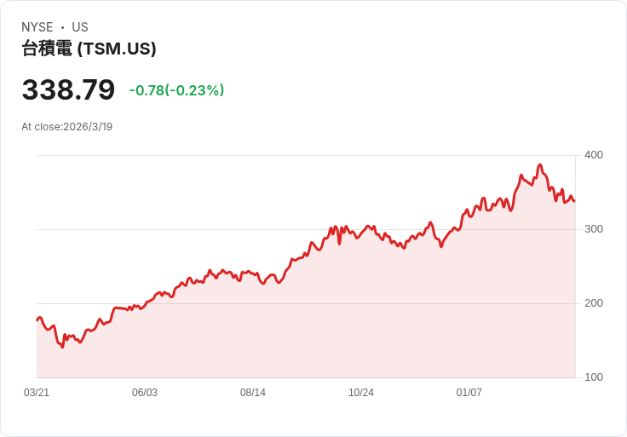The image size is (627, 437).
Task: Select the 08/14 date on x-axis
Action: coord(253,393)
